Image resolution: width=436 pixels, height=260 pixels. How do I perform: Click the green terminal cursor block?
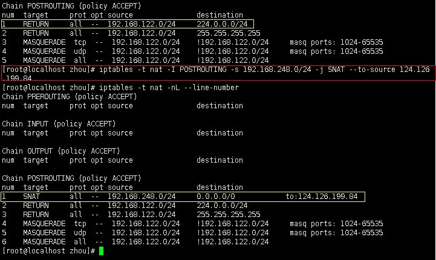point(101,251)
